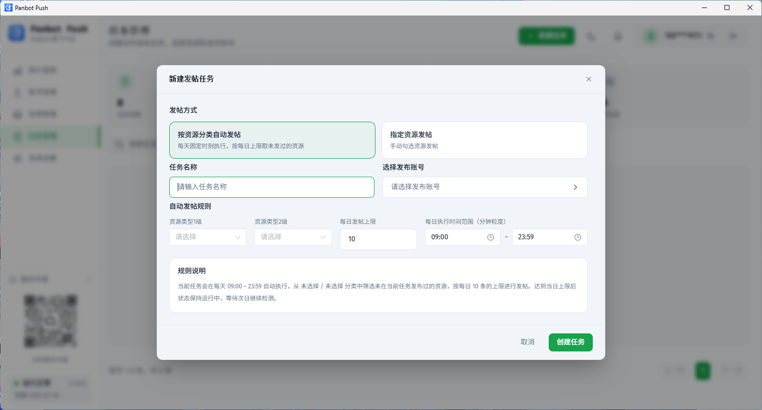
Task: Click the 新建发帖任务 dialog title
Action: [x=191, y=79]
